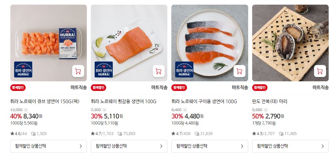Add grilling salmon 100G to cart
334x153 pixels.
pyautogui.click(x=239, y=71)
